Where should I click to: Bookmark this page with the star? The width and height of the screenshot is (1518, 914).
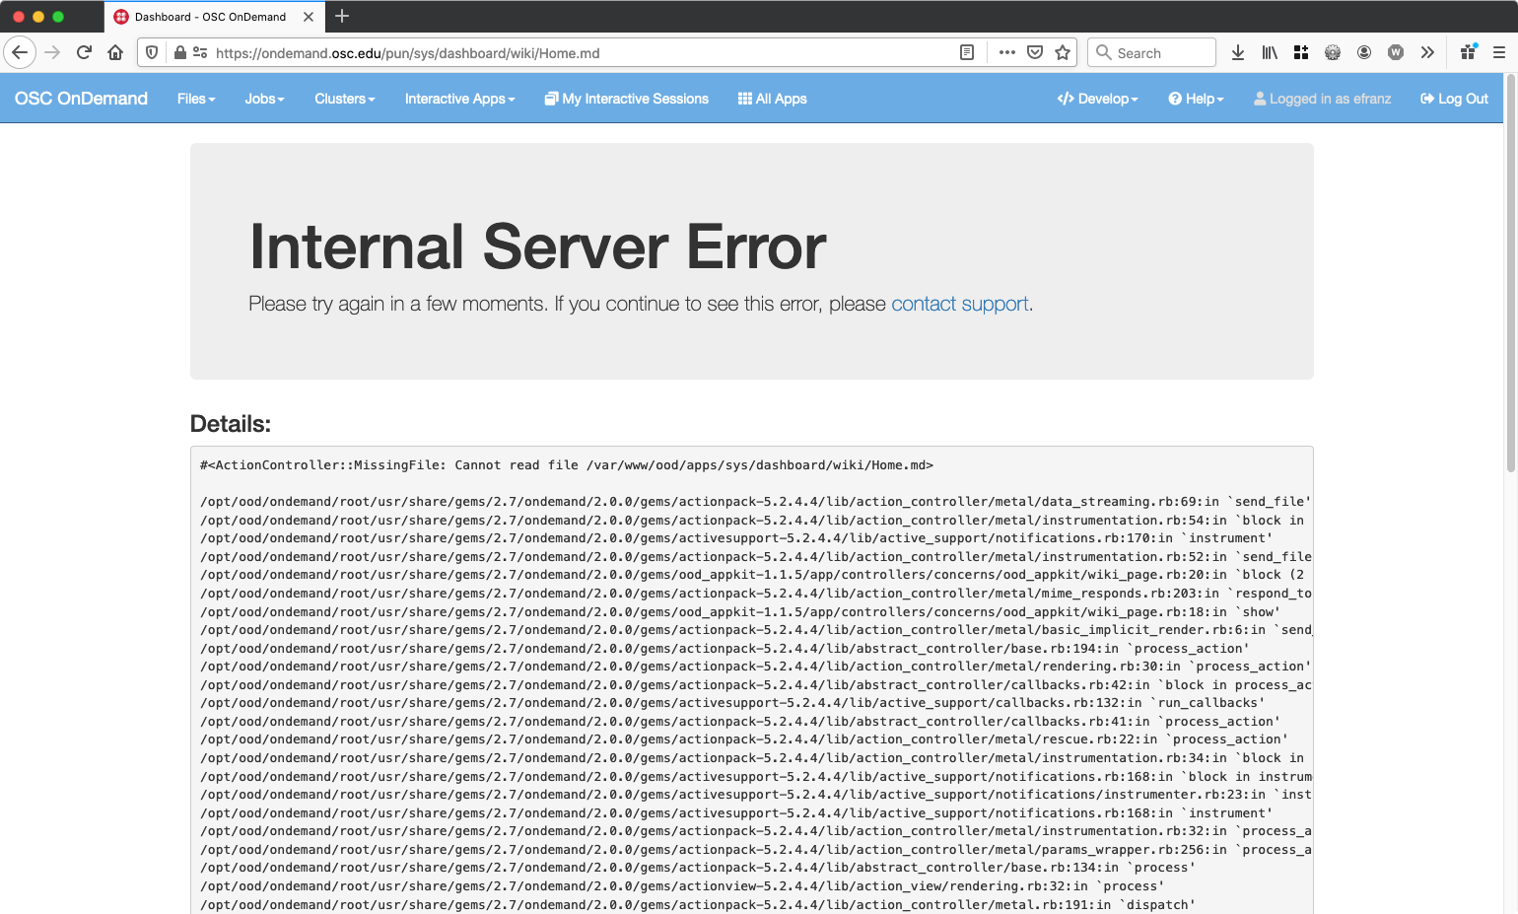(1064, 52)
